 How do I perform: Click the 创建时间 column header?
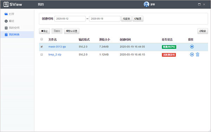(125, 40)
